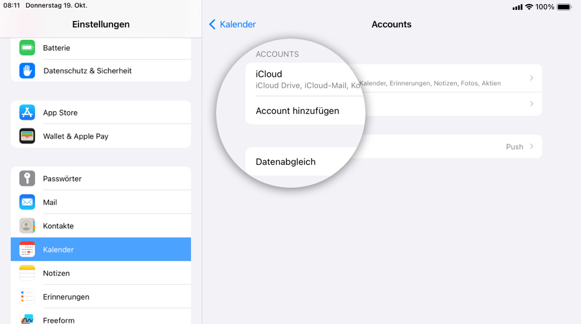Open Kontakte settings

pos(101,226)
